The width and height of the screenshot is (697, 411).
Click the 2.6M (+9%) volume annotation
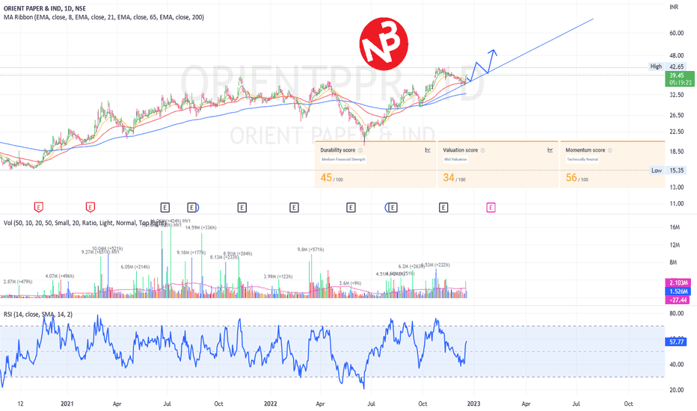point(350,283)
